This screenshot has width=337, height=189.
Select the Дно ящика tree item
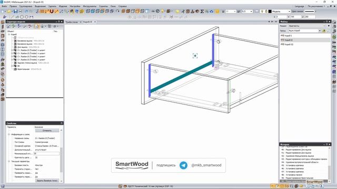(x=22, y=47)
